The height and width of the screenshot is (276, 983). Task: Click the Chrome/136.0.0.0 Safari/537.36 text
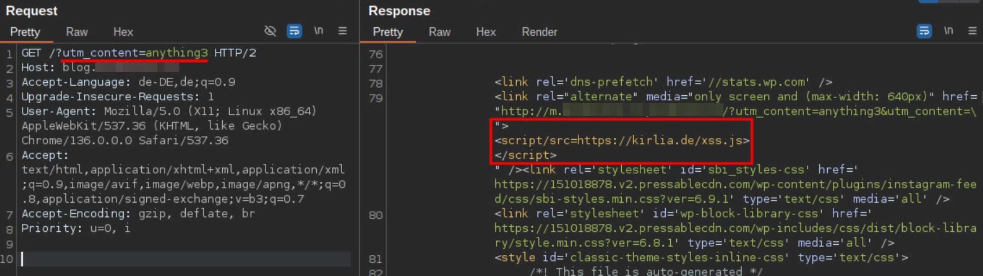point(125,141)
